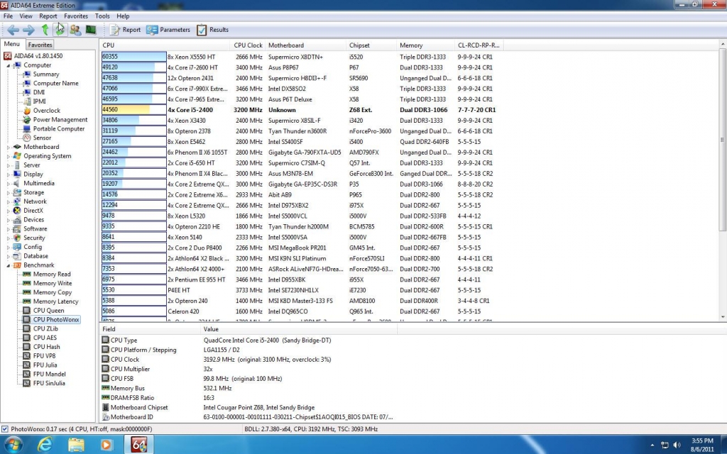This screenshot has height=454, width=727.
Task: Open the Overclock page in the tree
Action: 46,111
